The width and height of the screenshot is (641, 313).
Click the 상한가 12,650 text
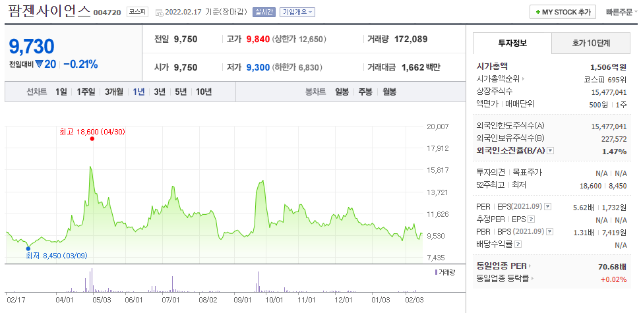(299, 40)
